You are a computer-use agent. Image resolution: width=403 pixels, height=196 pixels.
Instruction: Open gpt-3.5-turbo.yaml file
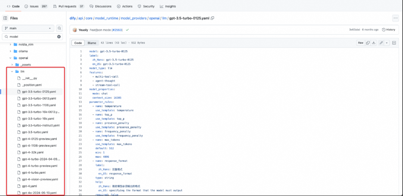35,132
